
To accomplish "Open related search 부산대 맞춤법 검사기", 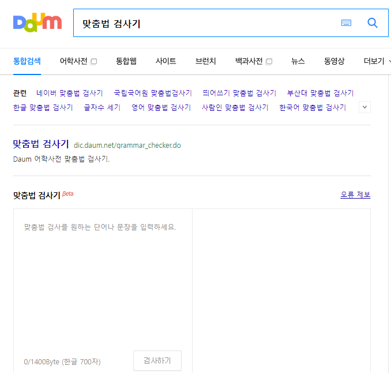I will click(x=321, y=93).
